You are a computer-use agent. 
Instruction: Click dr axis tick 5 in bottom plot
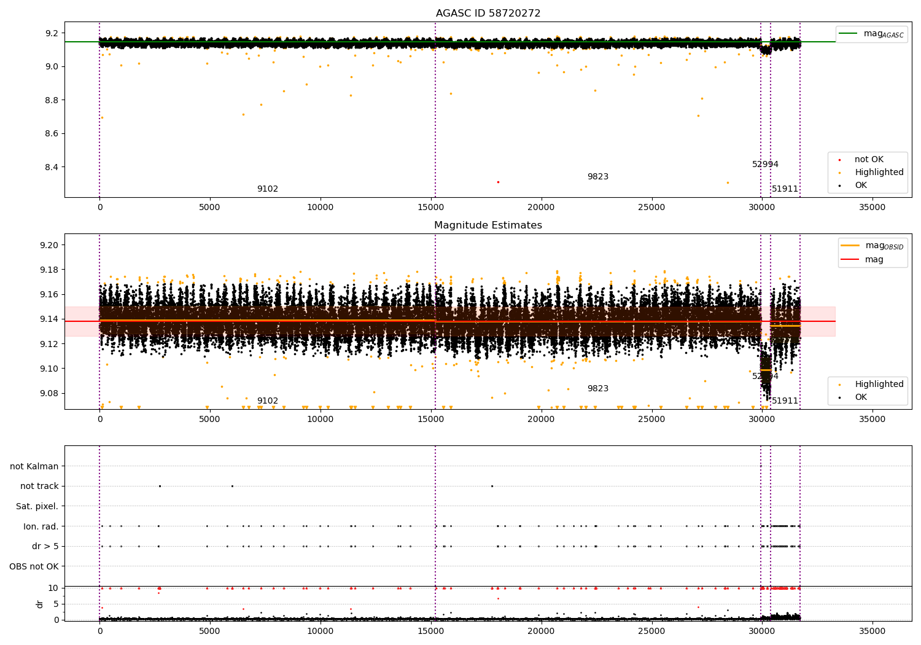tap(56, 604)
